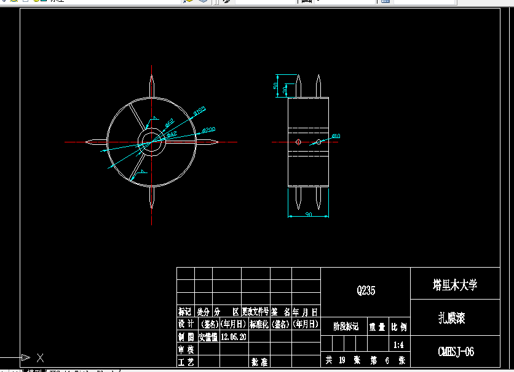This screenshot has width=514, height=372.
Task: Pick the left hole circle in side view
Action: point(298,142)
